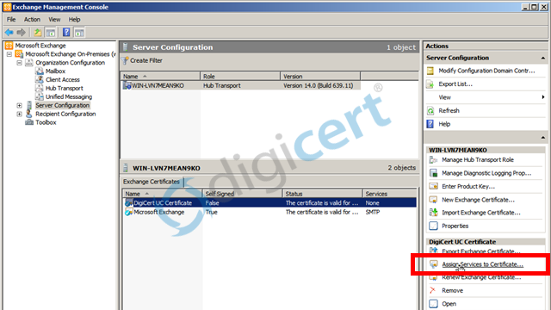Click the Refresh icon in Actions pane
The width and height of the screenshot is (551, 310).
(x=430, y=111)
